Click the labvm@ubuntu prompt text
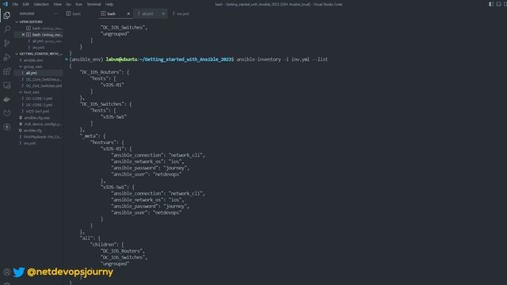The height and width of the screenshot is (285, 507). (121, 59)
